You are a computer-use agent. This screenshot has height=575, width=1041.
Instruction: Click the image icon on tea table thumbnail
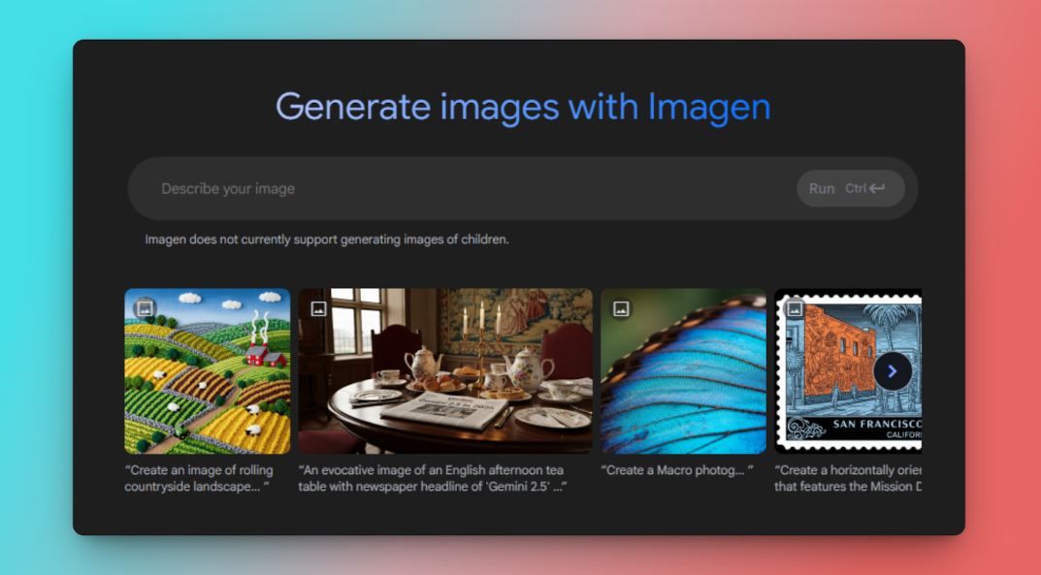pos(318,308)
